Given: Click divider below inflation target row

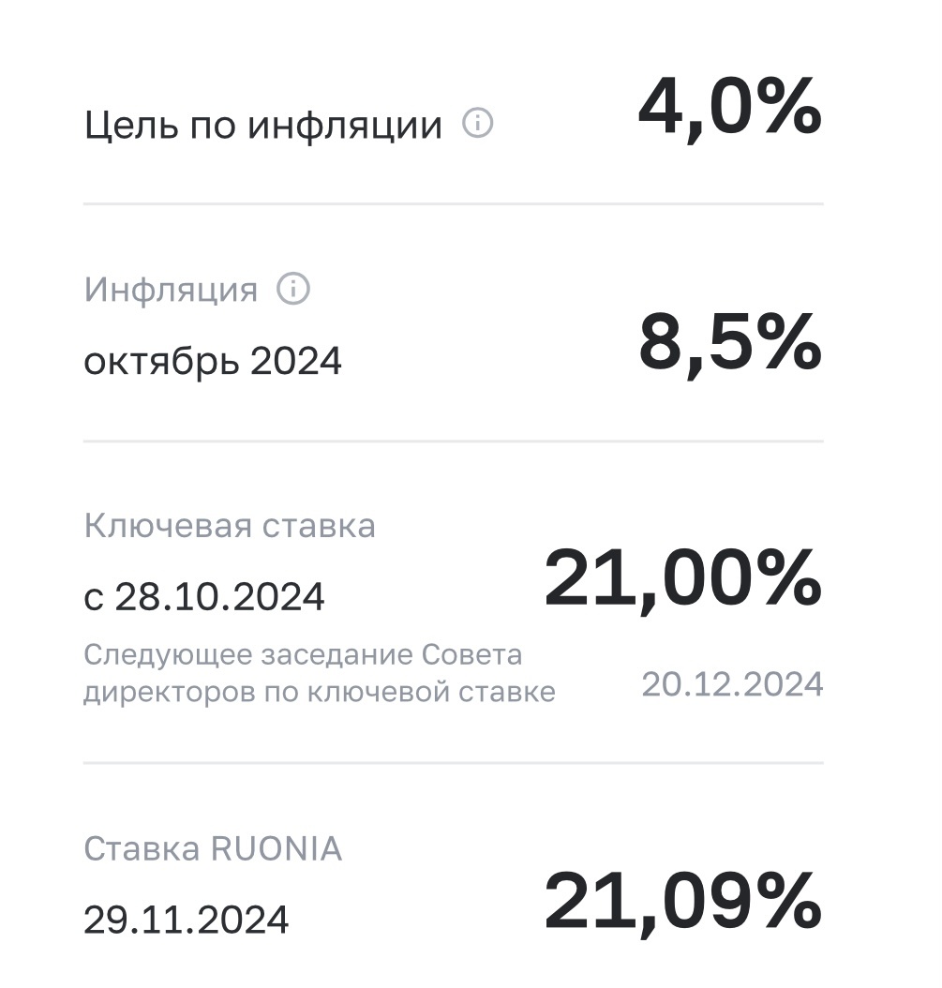Looking at the screenshot, I should coord(453,204).
